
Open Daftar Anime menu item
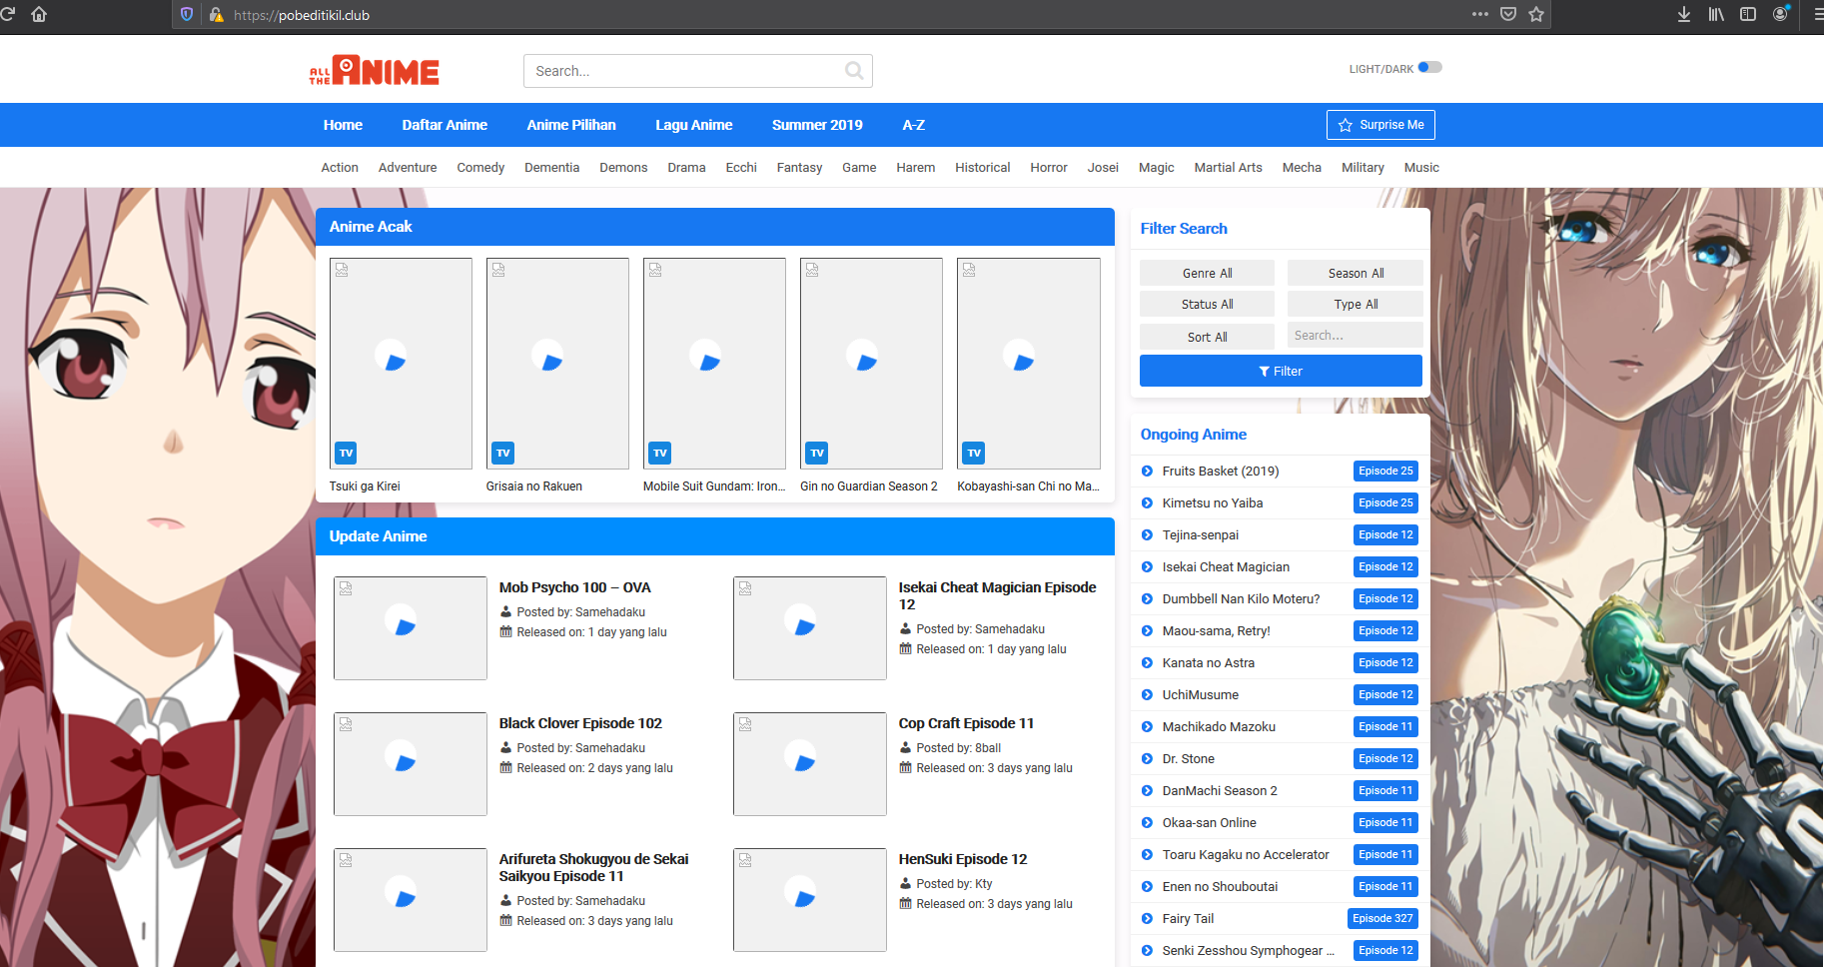click(x=445, y=125)
